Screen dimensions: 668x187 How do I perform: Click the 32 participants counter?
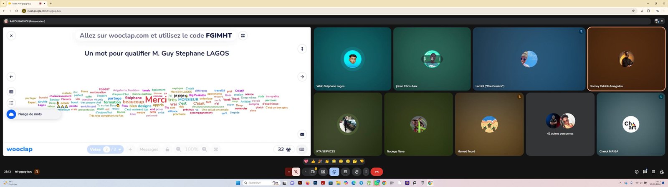point(284,149)
